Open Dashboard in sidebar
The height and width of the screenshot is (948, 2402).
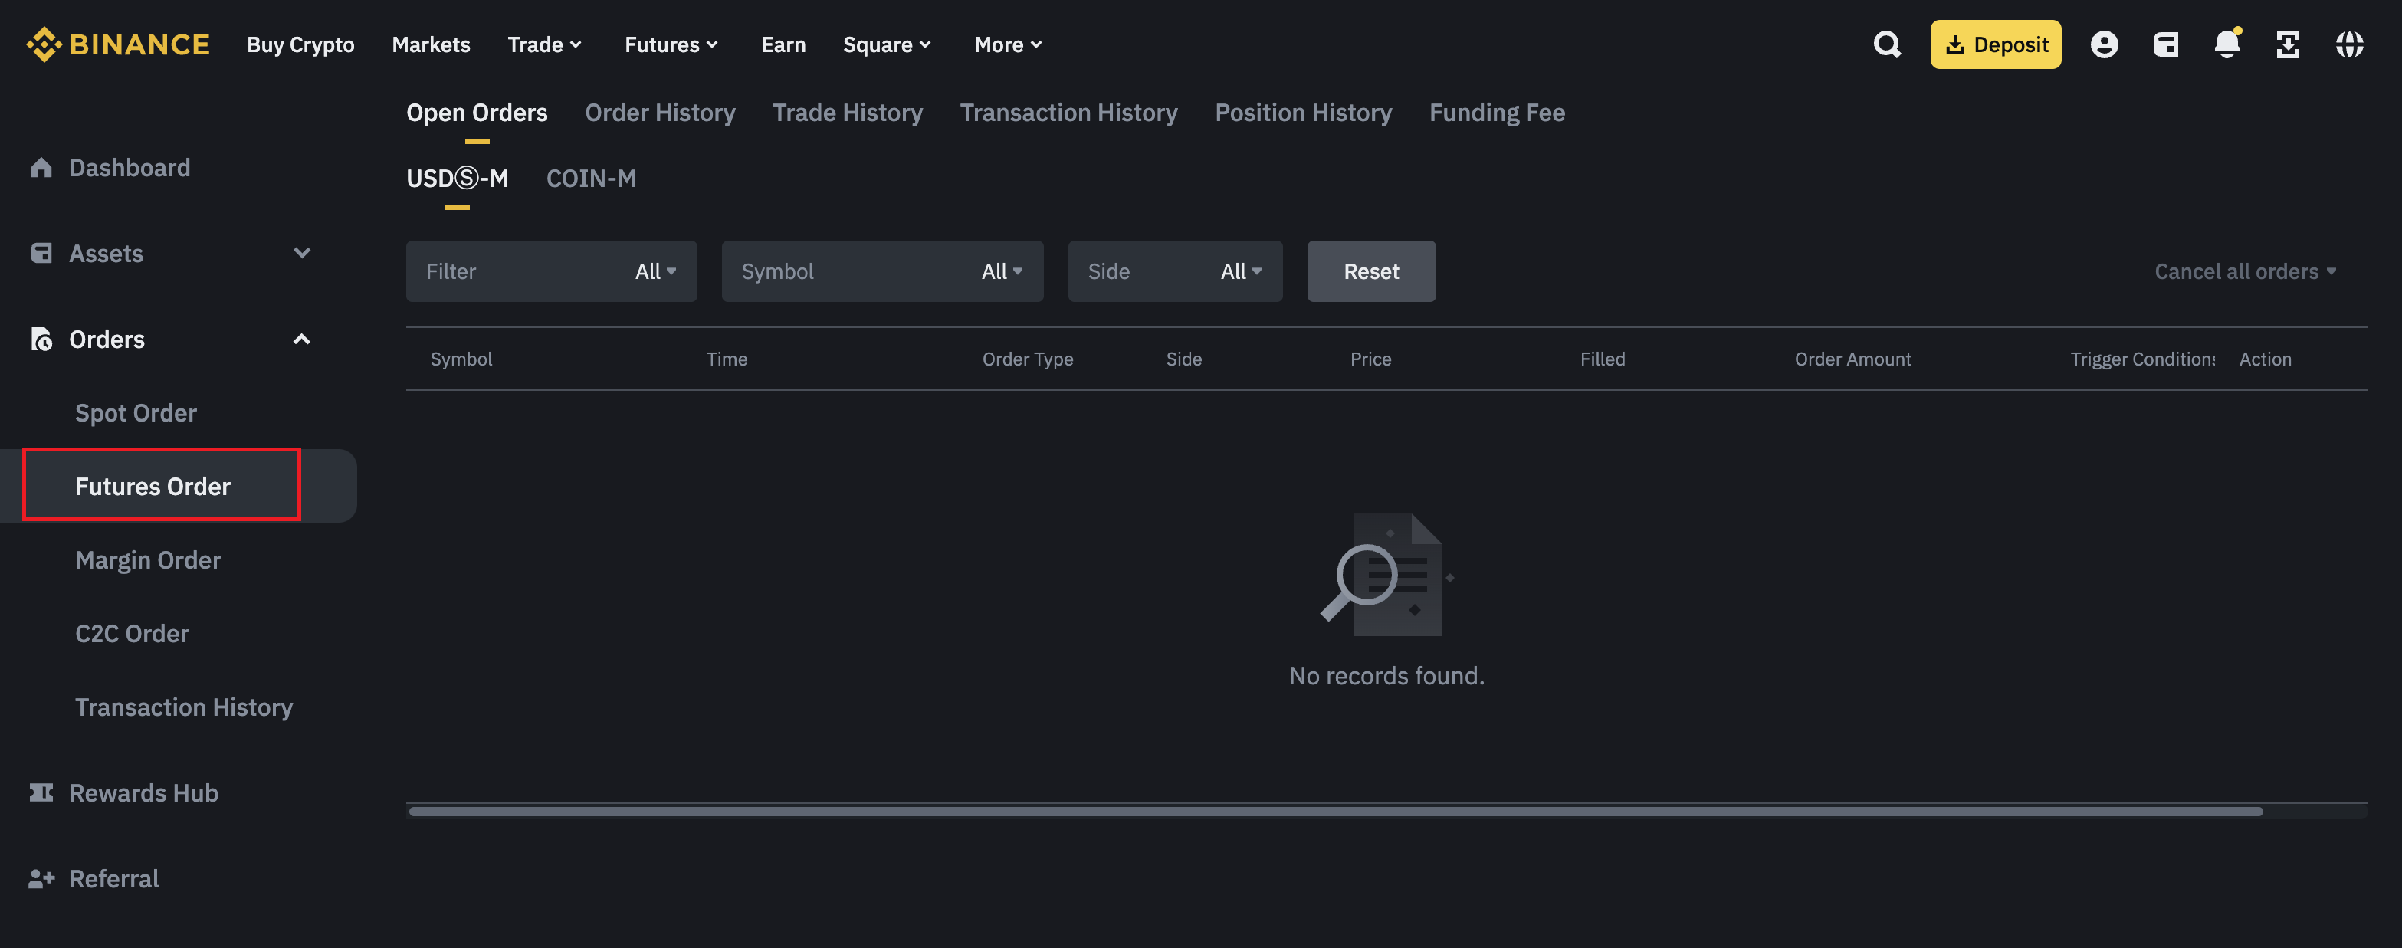pos(130,168)
